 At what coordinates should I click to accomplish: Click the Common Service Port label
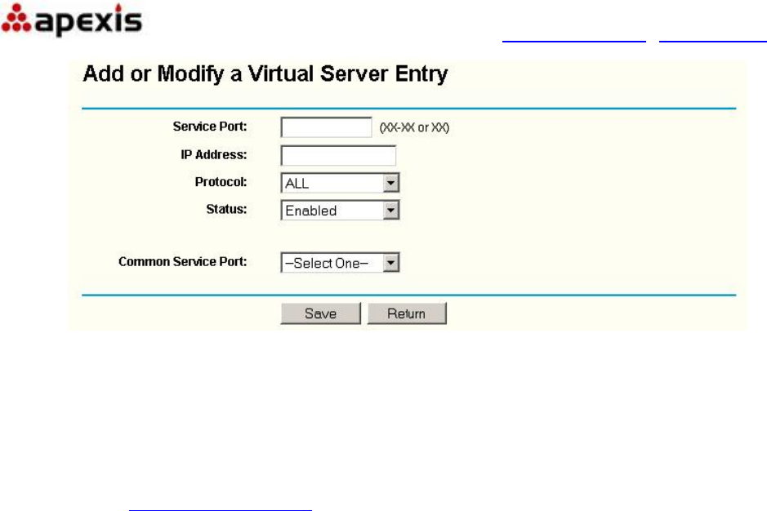pos(182,261)
